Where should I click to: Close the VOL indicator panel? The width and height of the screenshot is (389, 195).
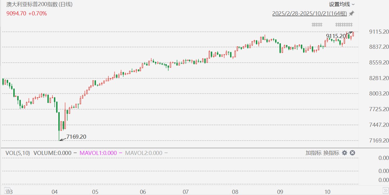pyautogui.click(x=352, y=153)
